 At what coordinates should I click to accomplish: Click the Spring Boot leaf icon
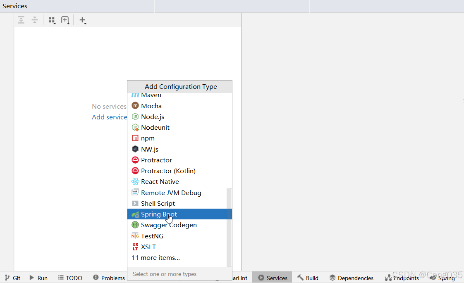click(x=135, y=214)
